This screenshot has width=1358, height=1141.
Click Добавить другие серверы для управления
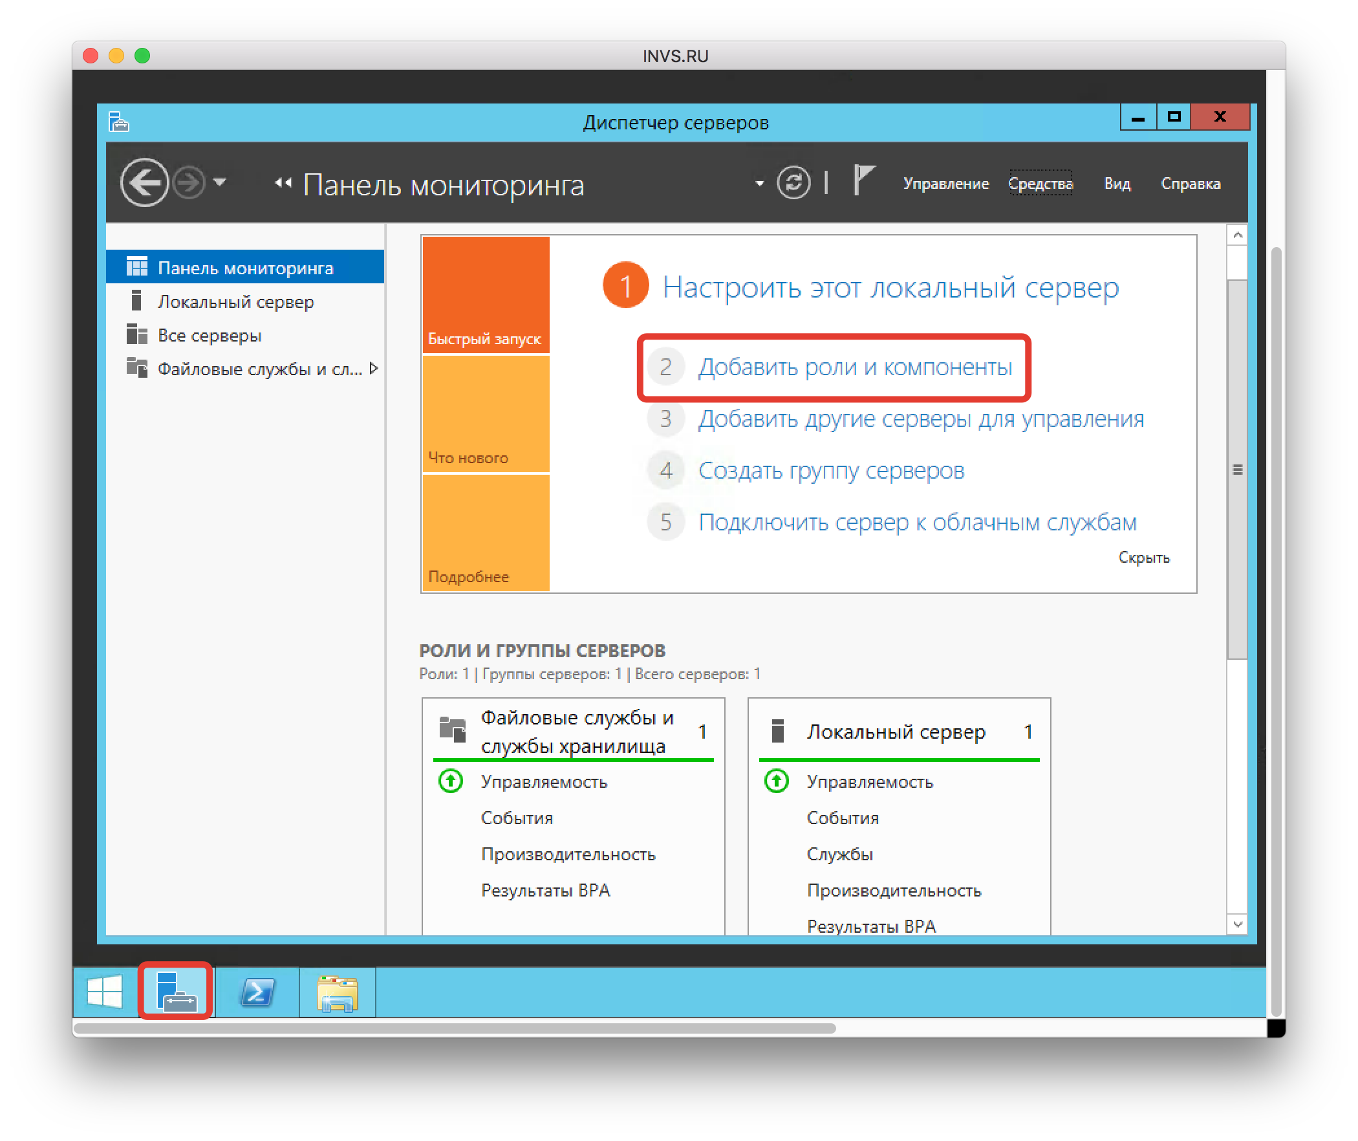921,418
